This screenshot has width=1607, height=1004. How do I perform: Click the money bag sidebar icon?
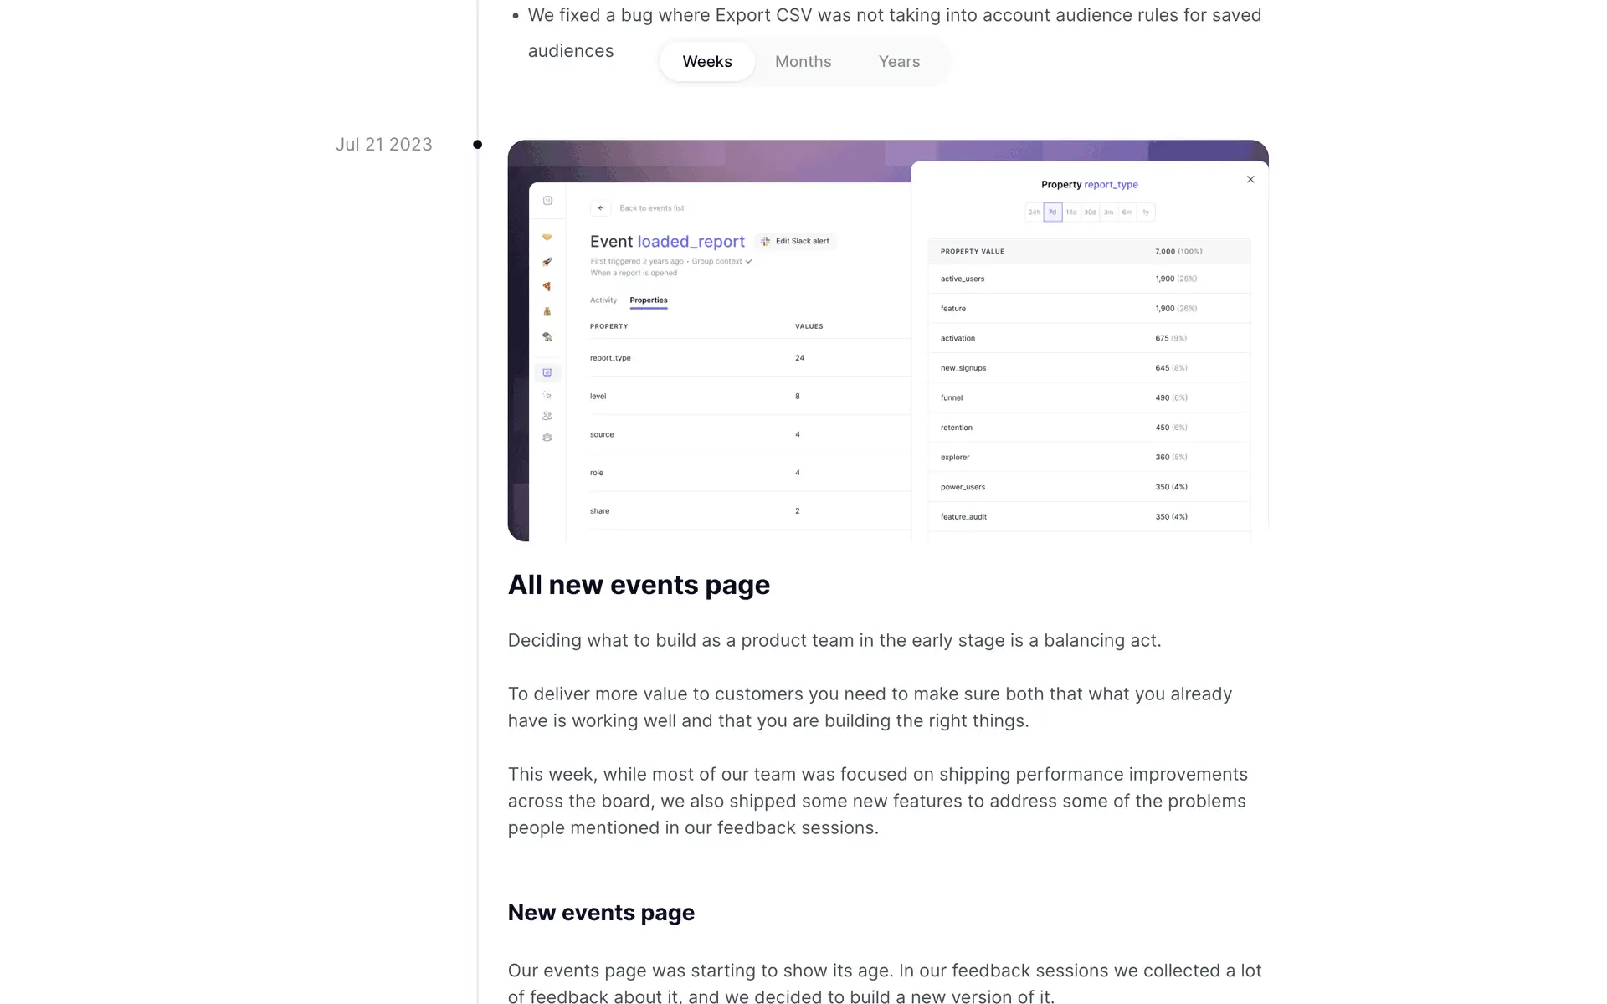(547, 311)
